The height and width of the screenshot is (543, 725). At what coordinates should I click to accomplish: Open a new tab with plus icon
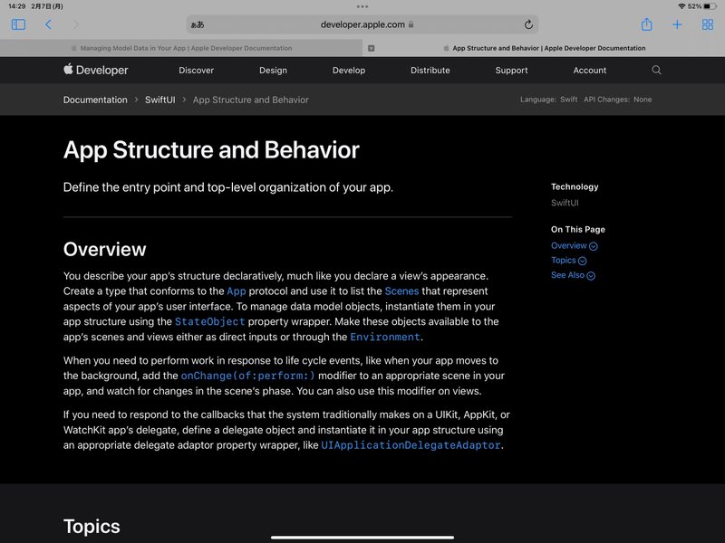click(677, 24)
